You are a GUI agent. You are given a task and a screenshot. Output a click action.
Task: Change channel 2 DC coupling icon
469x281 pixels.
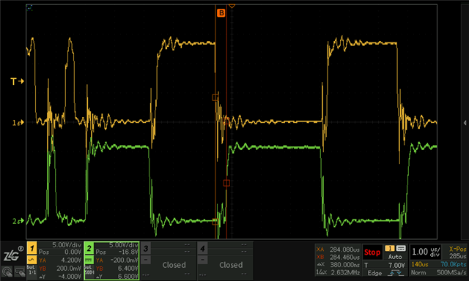tap(89, 260)
